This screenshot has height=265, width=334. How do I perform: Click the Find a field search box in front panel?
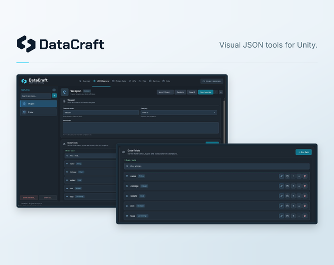[x=217, y=166]
